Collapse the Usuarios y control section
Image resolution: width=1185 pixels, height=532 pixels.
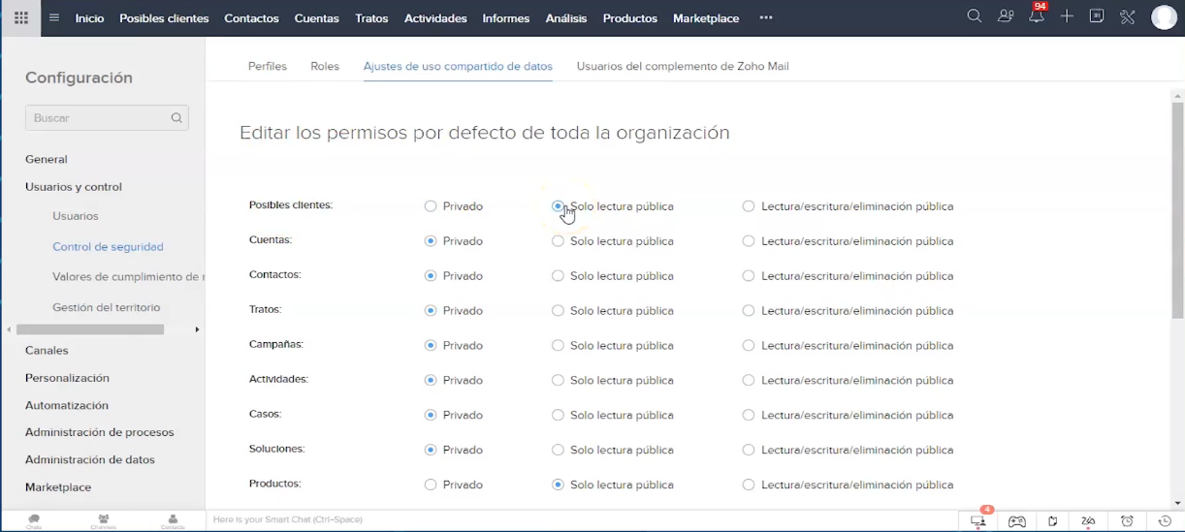(x=74, y=187)
